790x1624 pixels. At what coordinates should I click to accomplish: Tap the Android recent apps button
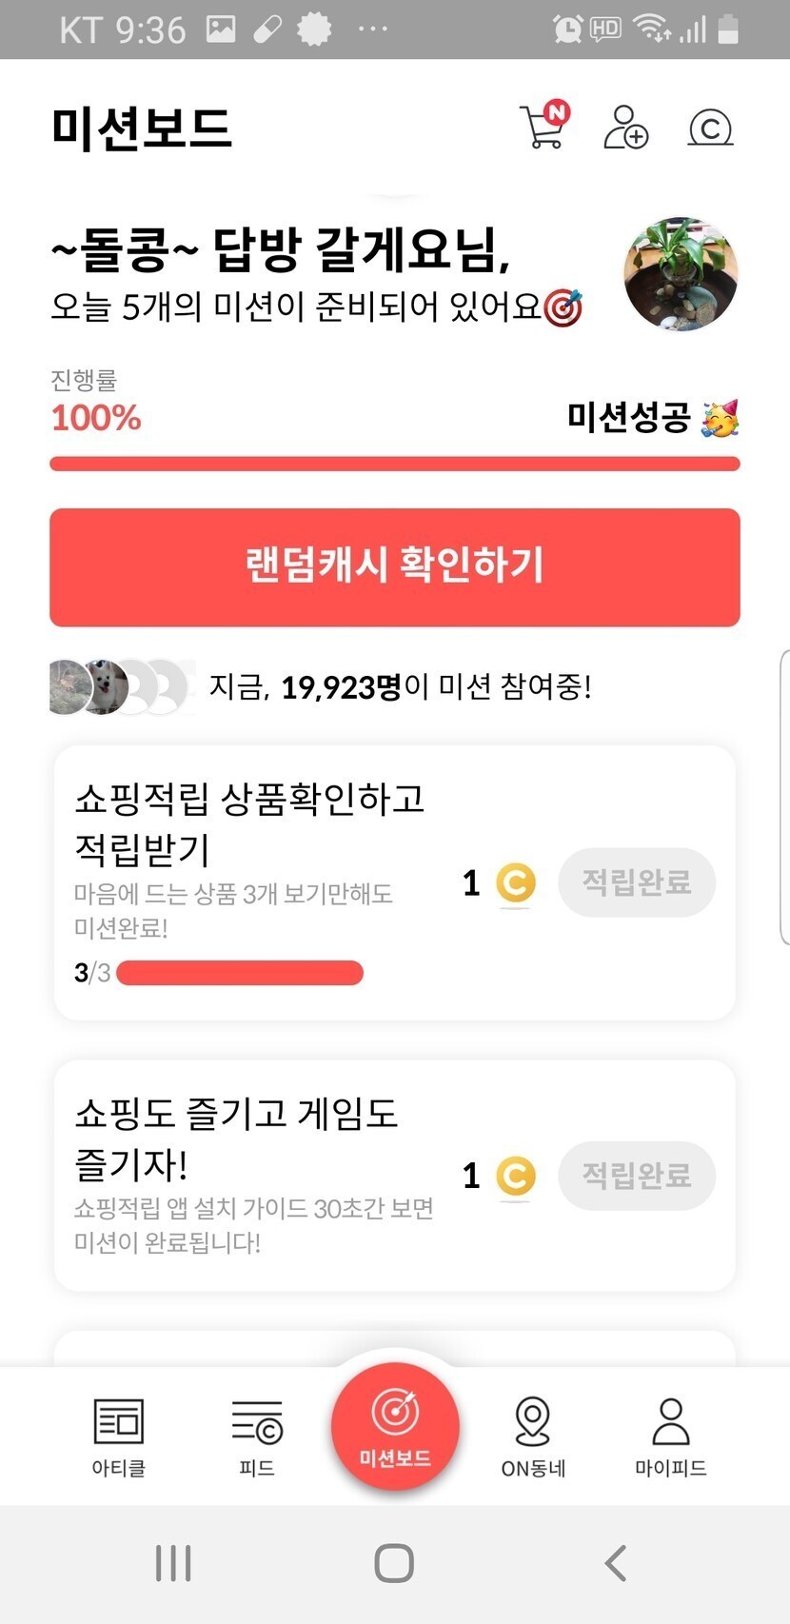tap(173, 1563)
